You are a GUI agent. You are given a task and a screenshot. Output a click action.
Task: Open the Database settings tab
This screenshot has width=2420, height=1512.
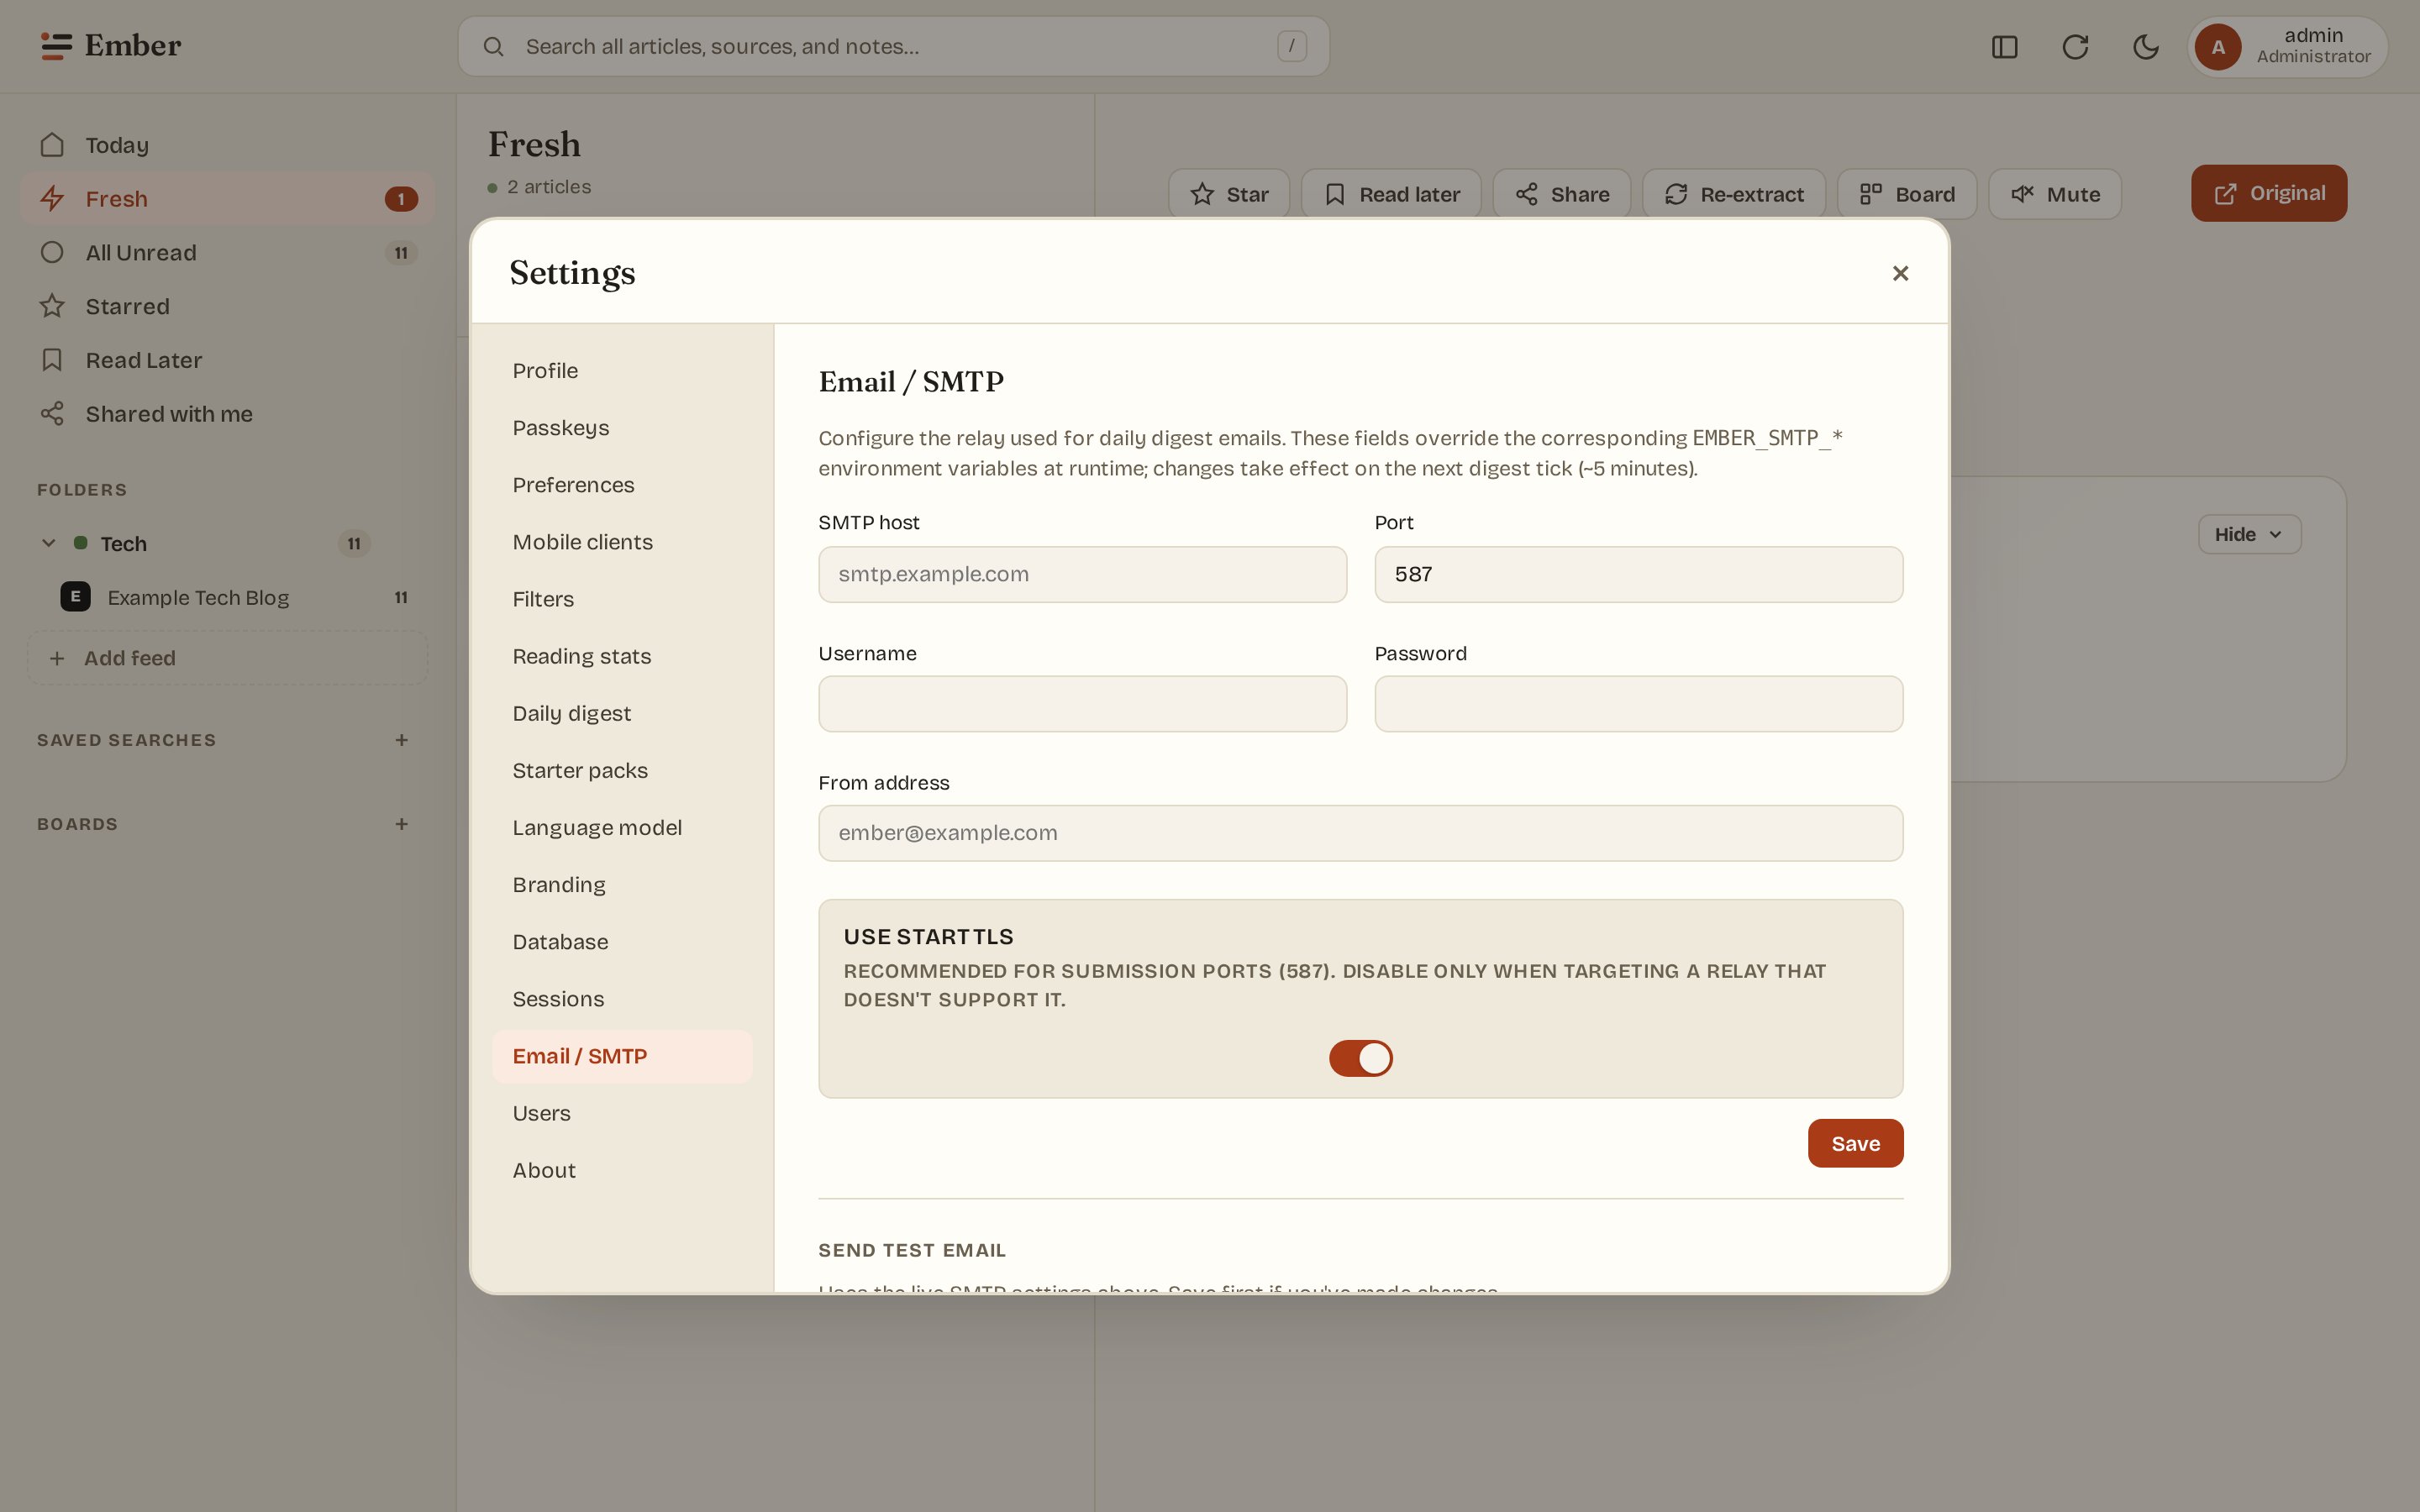[622, 942]
